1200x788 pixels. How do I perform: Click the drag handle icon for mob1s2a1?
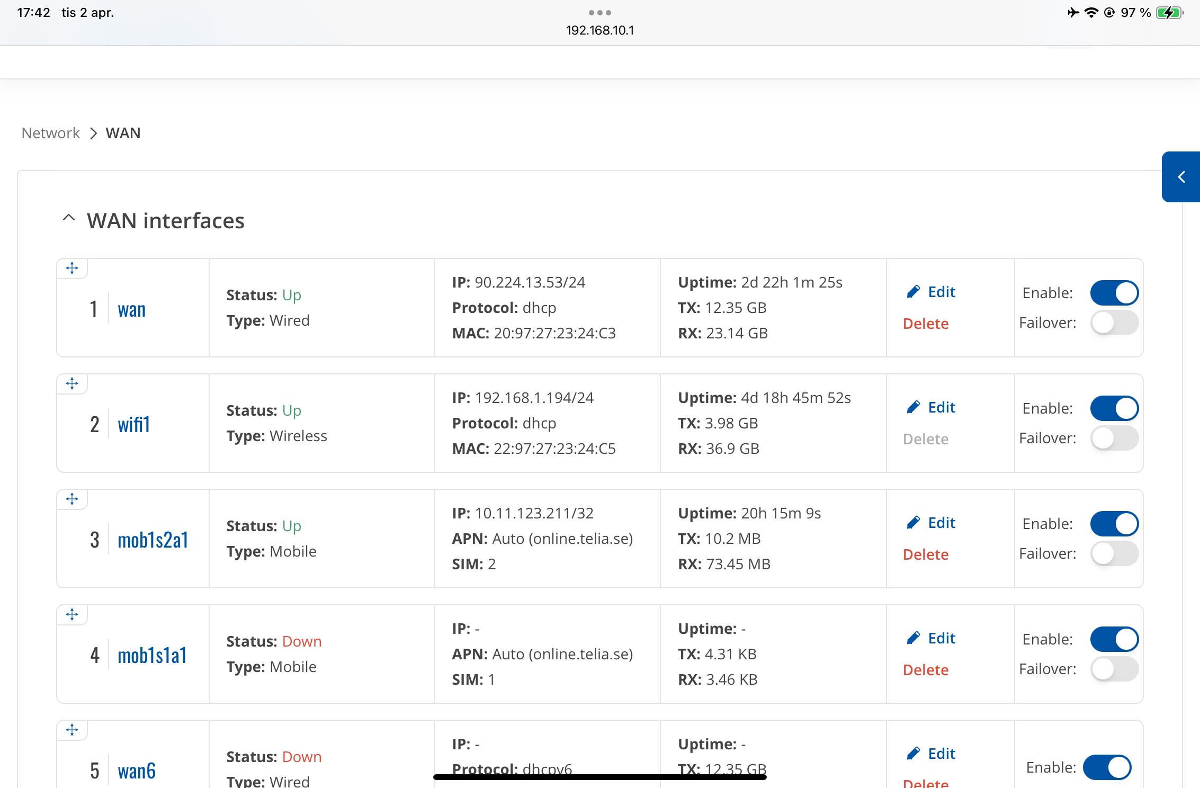click(72, 499)
